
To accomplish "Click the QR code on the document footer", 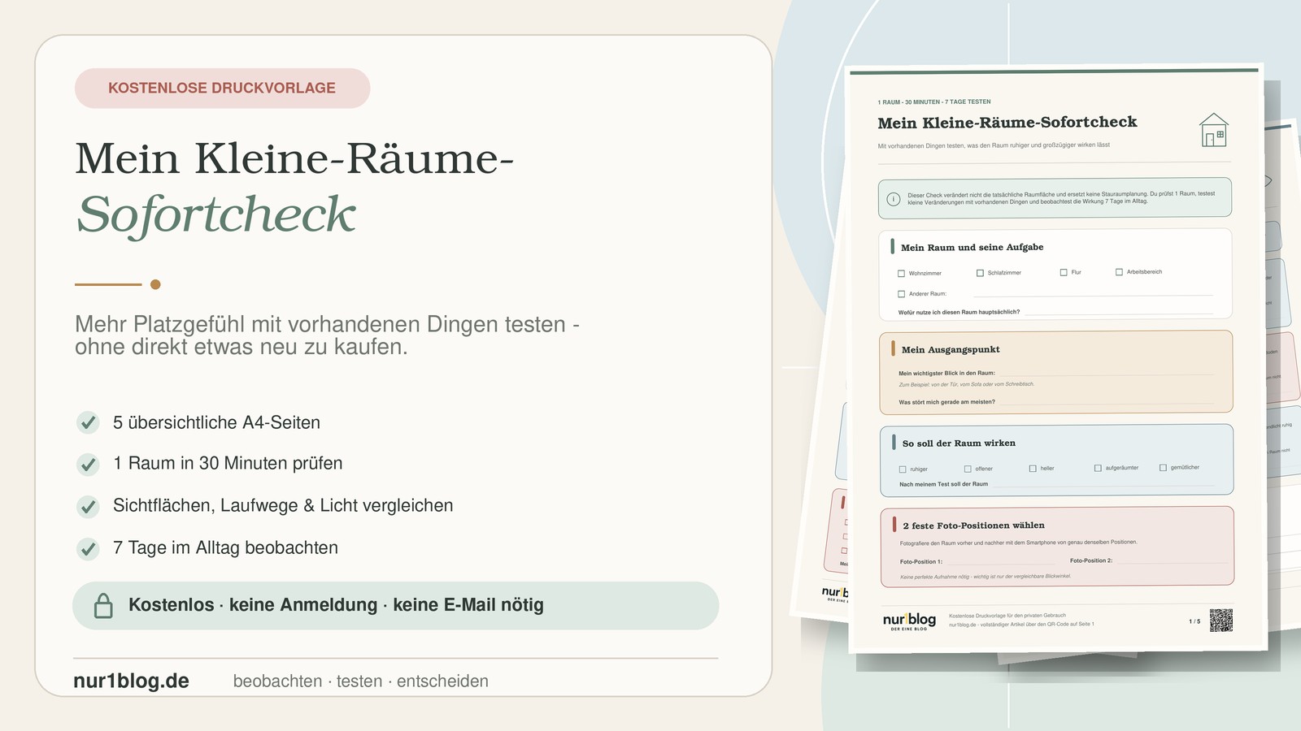I will [x=1221, y=620].
